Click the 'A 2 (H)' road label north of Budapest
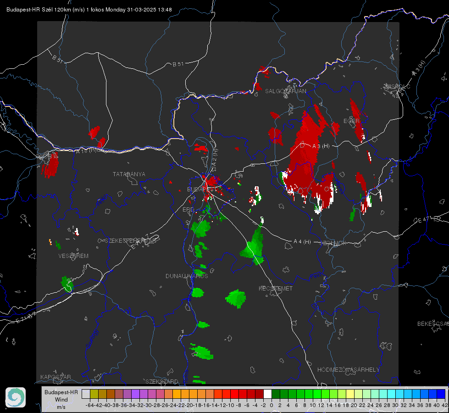The height and width of the screenshot is (413, 449). click(x=215, y=157)
